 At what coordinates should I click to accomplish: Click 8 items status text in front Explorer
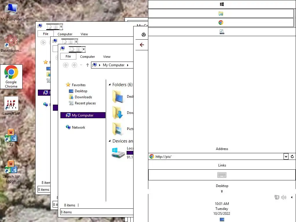(x=70, y=205)
